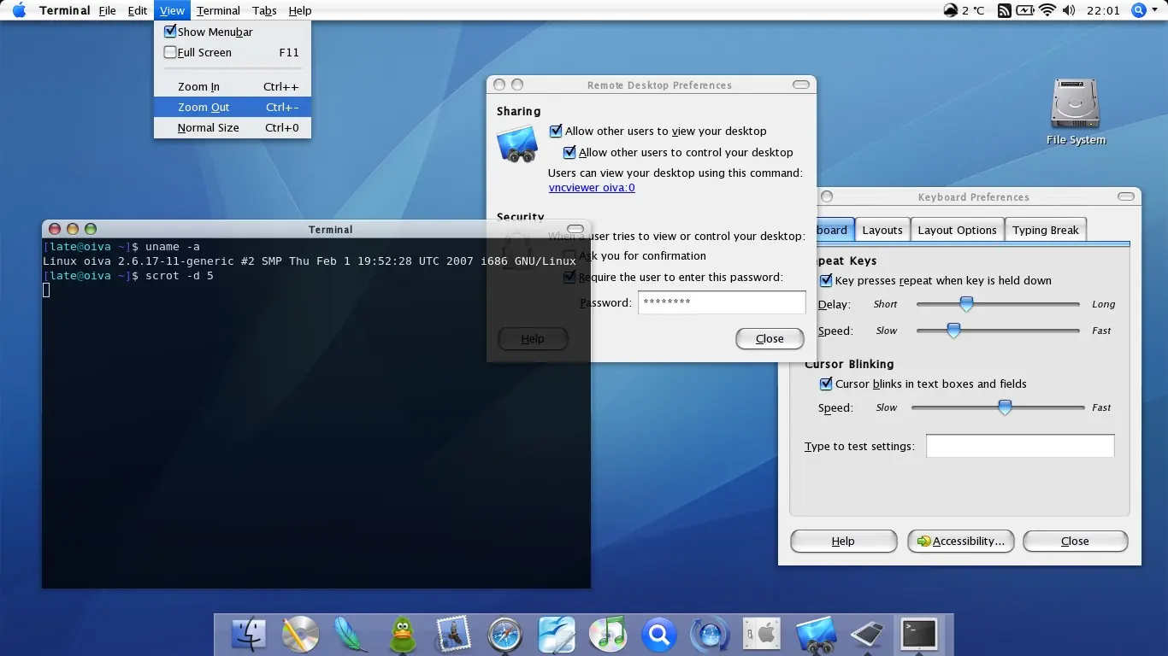Image resolution: width=1168 pixels, height=656 pixels.
Task: Uncheck Allow other users to view your desktop
Action: pos(556,131)
